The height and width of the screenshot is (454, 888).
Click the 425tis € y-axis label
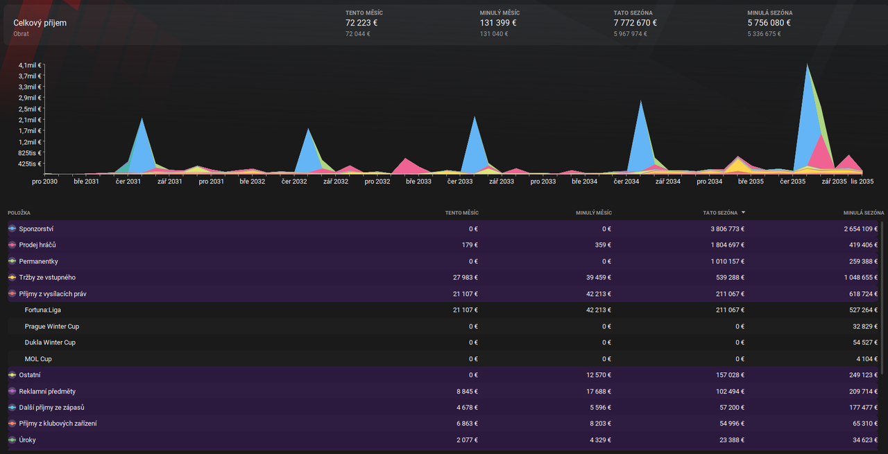31,164
